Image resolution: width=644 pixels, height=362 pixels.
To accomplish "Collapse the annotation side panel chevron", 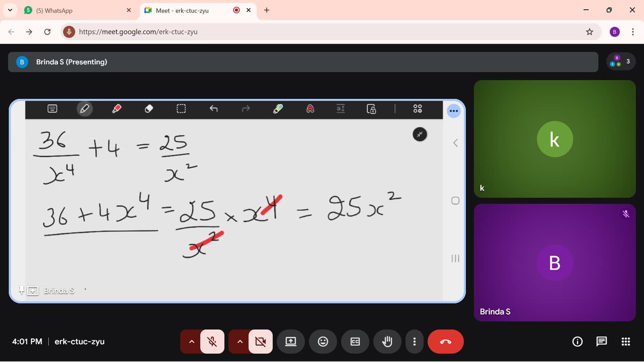I will point(455,143).
